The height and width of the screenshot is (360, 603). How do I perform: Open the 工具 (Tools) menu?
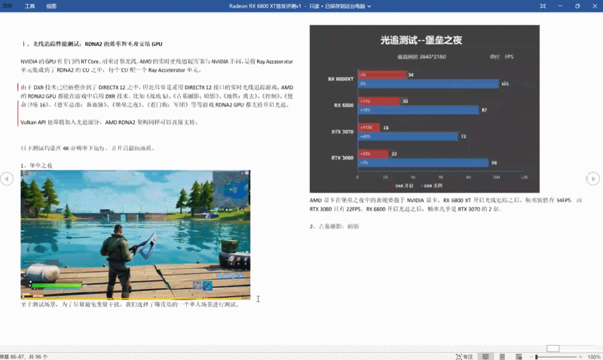click(29, 6)
